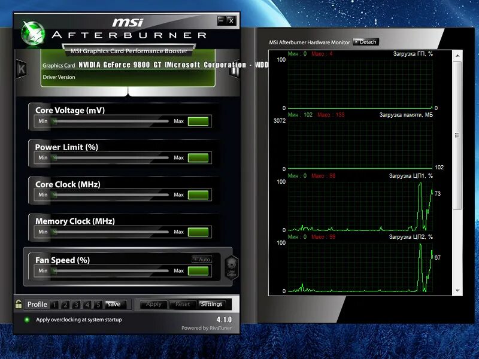Close the Afterburner window
The image size is (479, 359).
pos(231,20)
